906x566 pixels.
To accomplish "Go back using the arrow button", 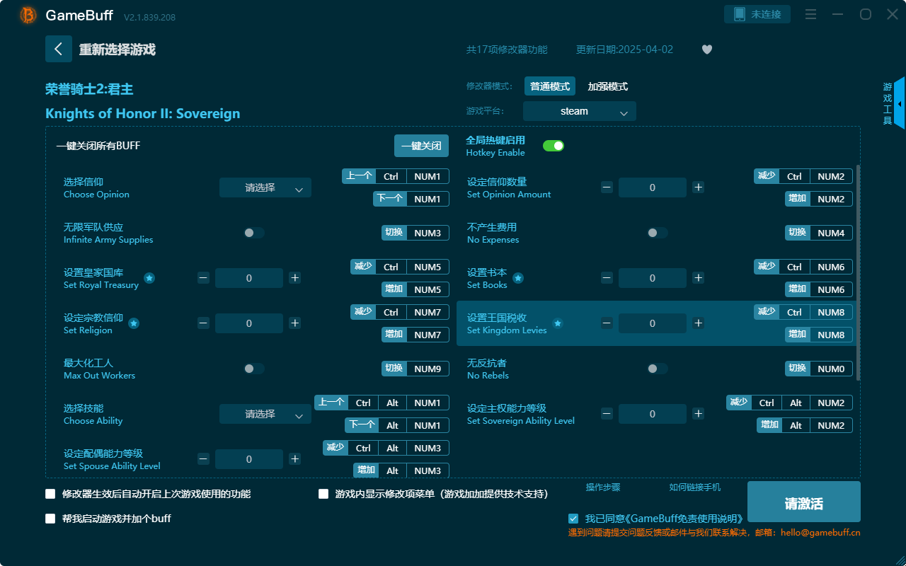I will 59,49.
